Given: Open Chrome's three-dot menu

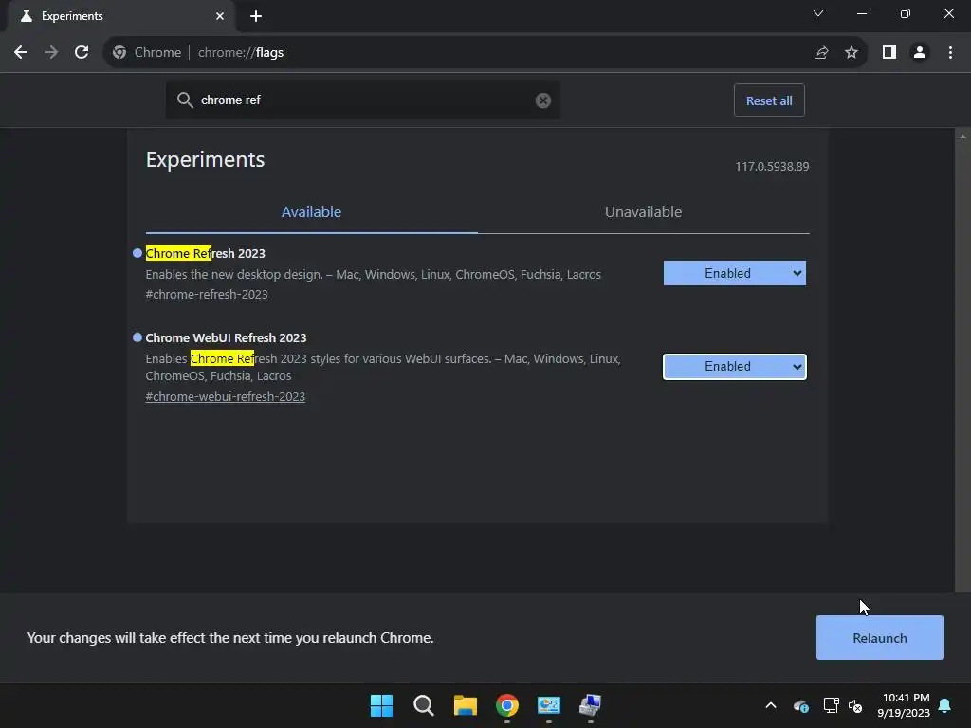Looking at the screenshot, I should [x=950, y=53].
